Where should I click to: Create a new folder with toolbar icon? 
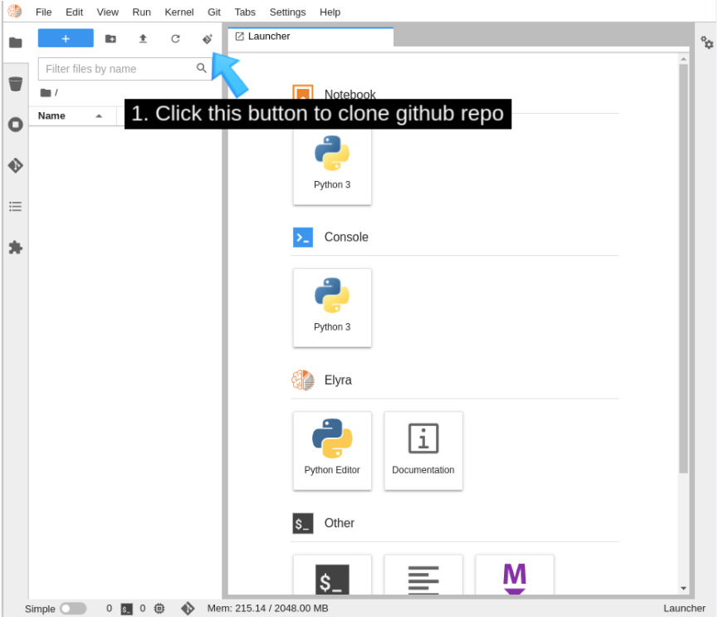point(110,39)
